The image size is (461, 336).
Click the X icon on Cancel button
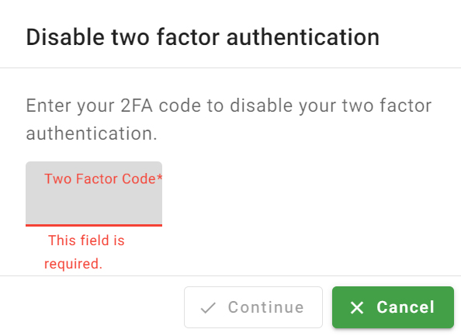pyautogui.click(x=357, y=307)
